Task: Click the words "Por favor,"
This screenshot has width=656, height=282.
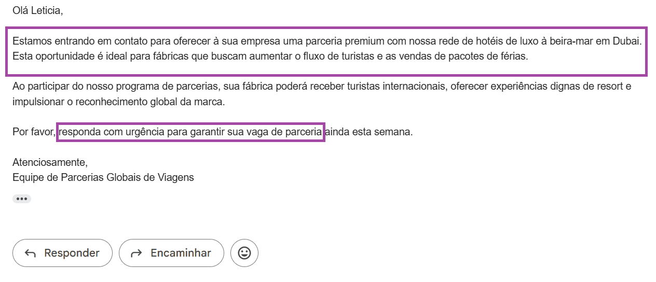Action: (x=34, y=132)
